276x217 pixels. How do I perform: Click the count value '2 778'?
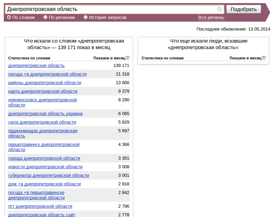click(x=124, y=215)
